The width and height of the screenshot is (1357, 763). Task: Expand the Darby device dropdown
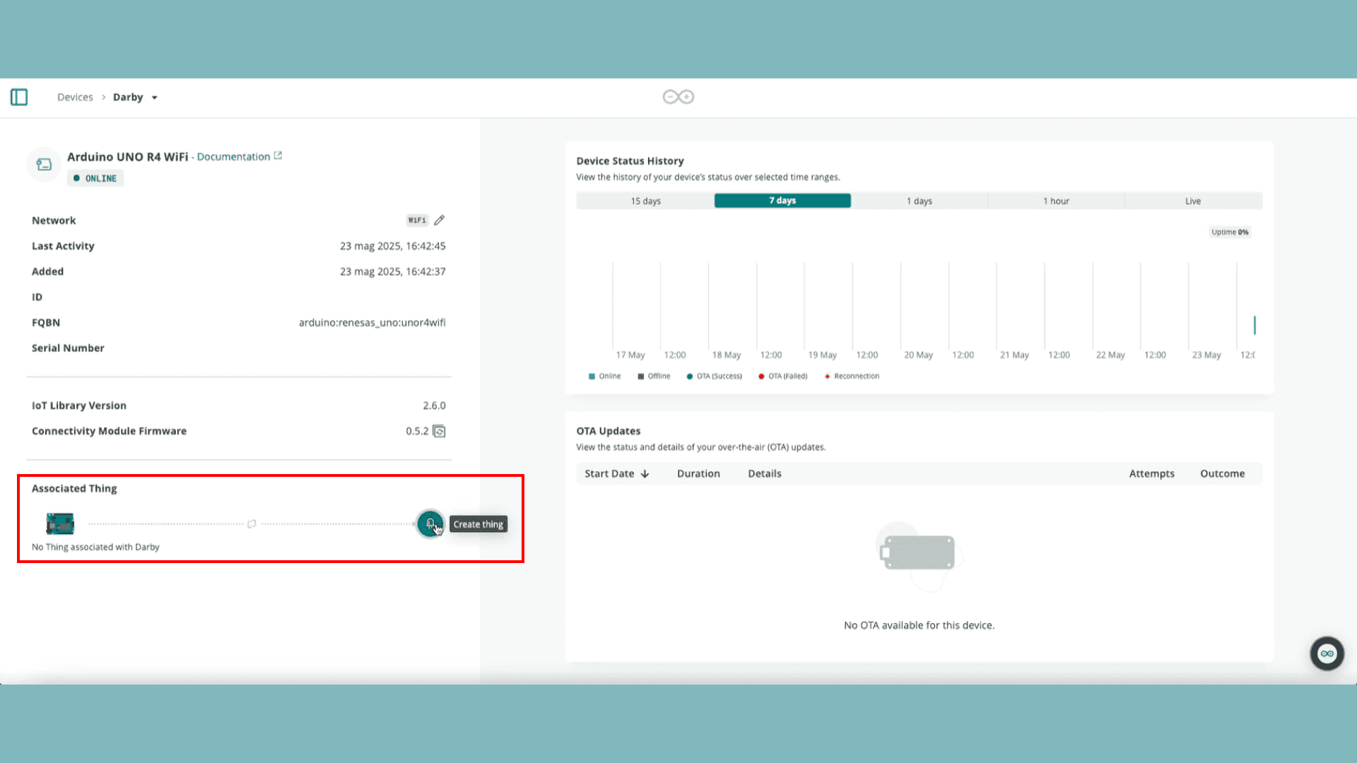[x=154, y=97]
